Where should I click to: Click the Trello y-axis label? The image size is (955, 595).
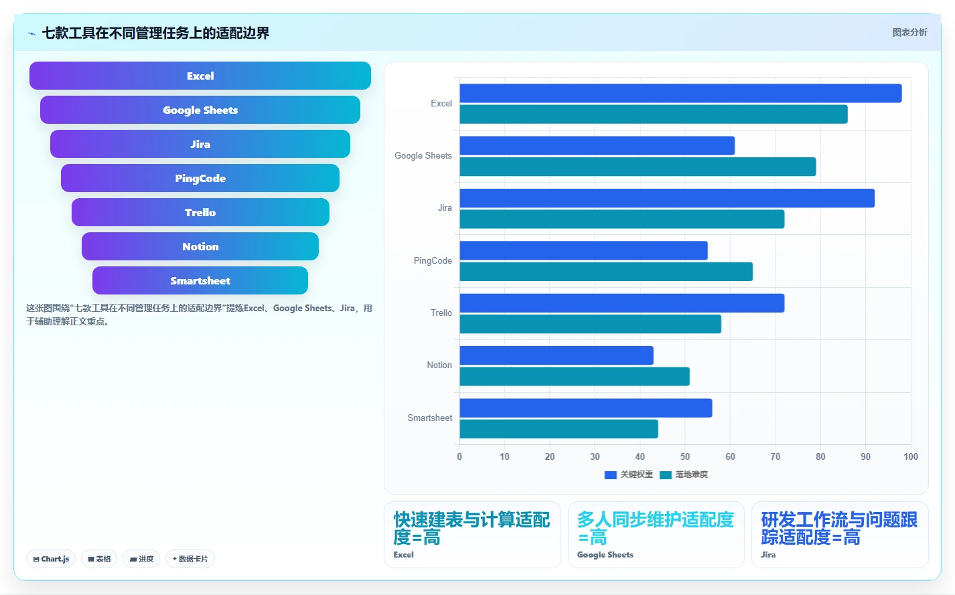click(441, 313)
